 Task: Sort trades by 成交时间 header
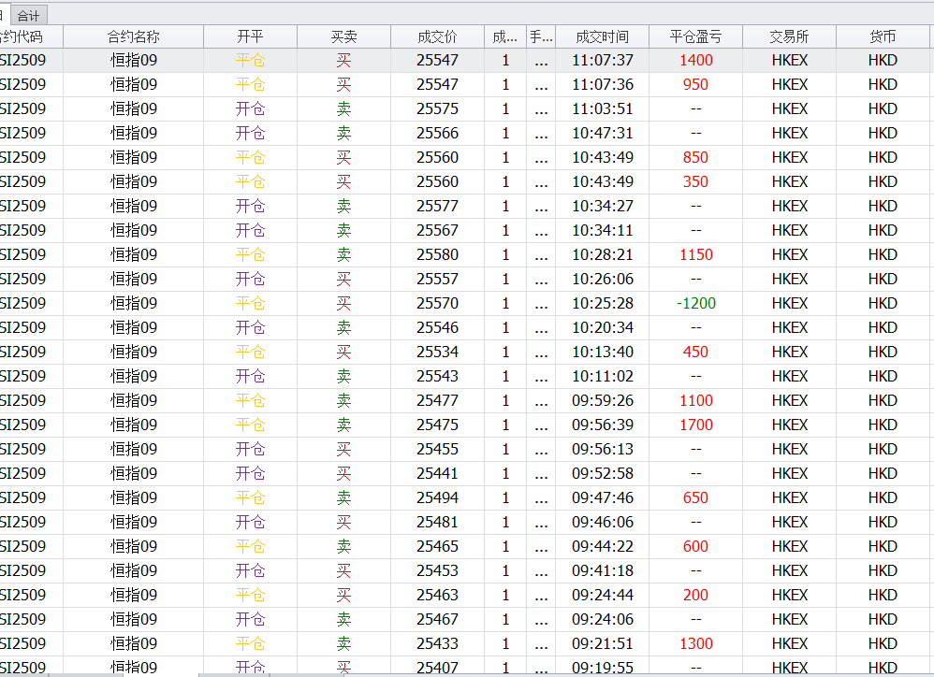(602, 36)
